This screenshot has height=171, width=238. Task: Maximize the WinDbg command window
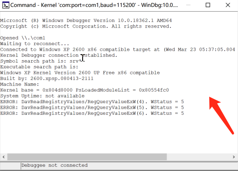pyautogui.click(x=208, y=5)
